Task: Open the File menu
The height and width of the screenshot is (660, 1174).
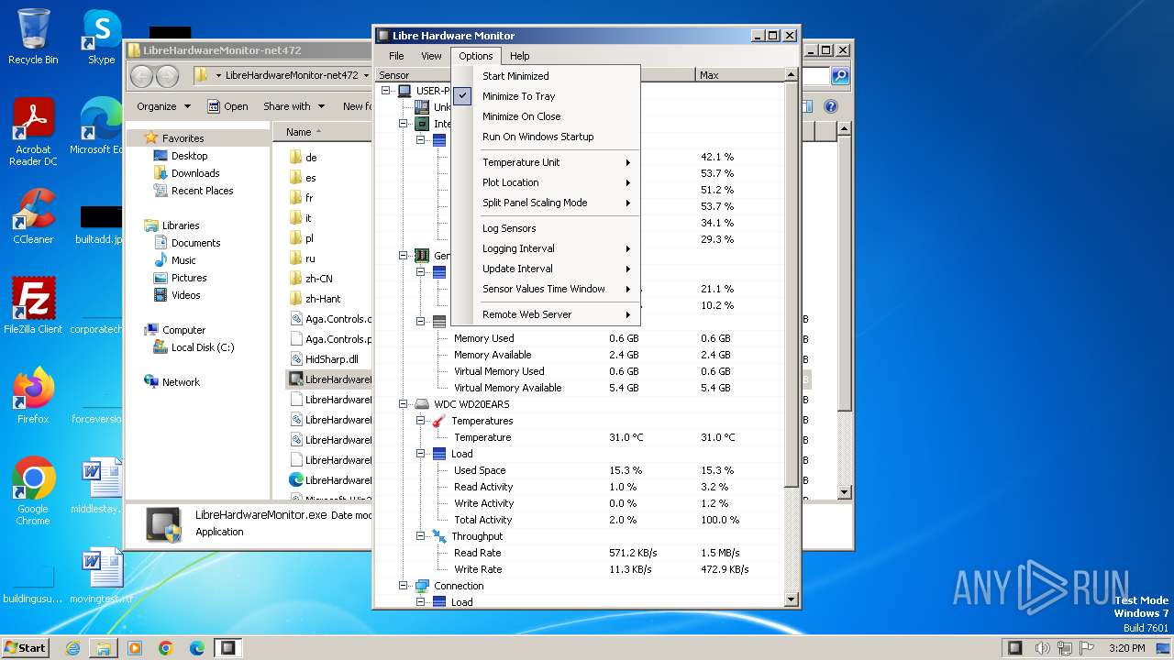Action: pos(396,56)
